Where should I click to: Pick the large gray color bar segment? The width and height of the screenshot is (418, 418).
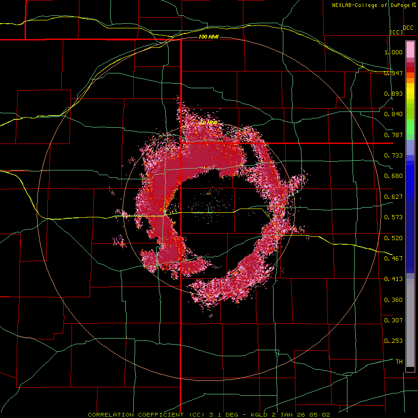coord(410,323)
